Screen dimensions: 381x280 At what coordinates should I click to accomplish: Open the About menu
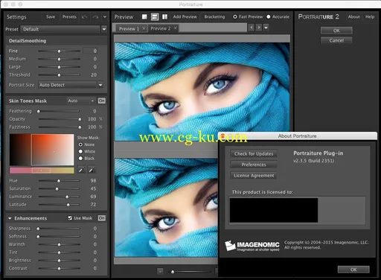(353, 17)
